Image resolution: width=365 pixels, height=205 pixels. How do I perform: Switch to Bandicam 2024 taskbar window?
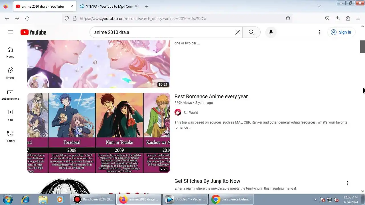tap(93, 199)
